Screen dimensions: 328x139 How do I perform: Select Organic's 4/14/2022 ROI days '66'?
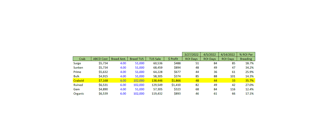[x=234, y=94]
